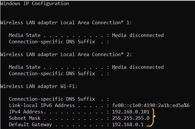Select the fe80::c1e0:4190:2a1b:ed5a%6 IPv6 value

pyautogui.click(x=151, y=105)
